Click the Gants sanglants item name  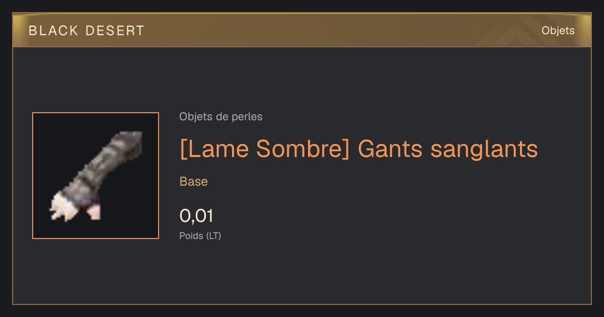coord(447,149)
